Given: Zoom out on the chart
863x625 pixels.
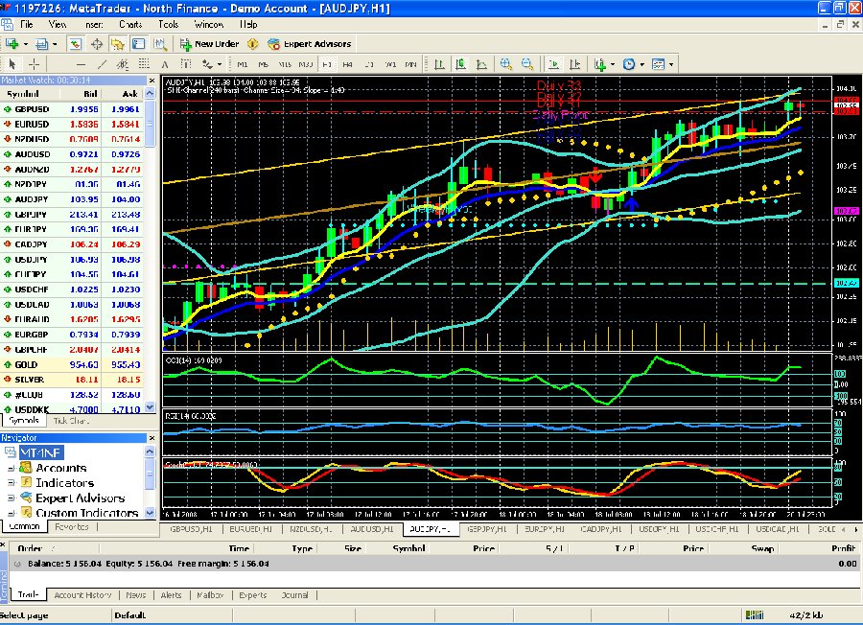Looking at the screenshot, I should coord(527,64).
